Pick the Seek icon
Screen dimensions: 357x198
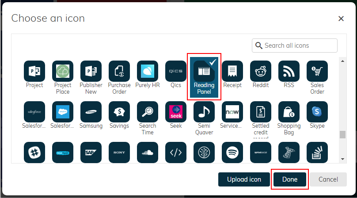[x=176, y=112]
